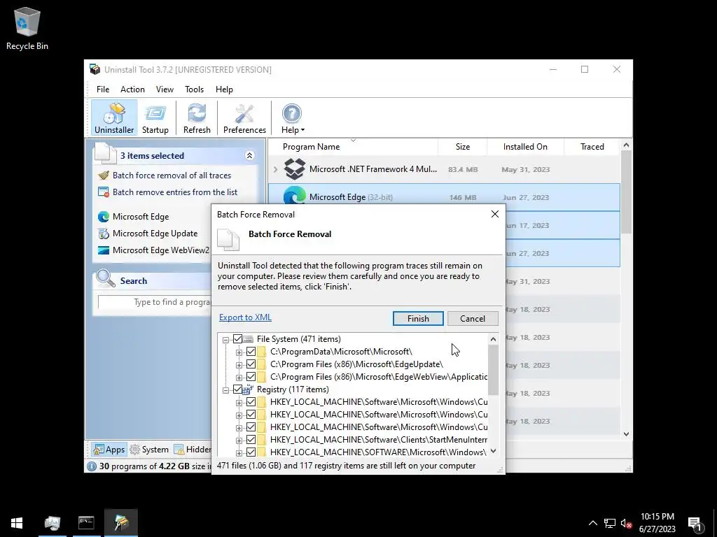The width and height of the screenshot is (717, 537).
Task: Click the Refresh toolbar icon
Action: (197, 118)
